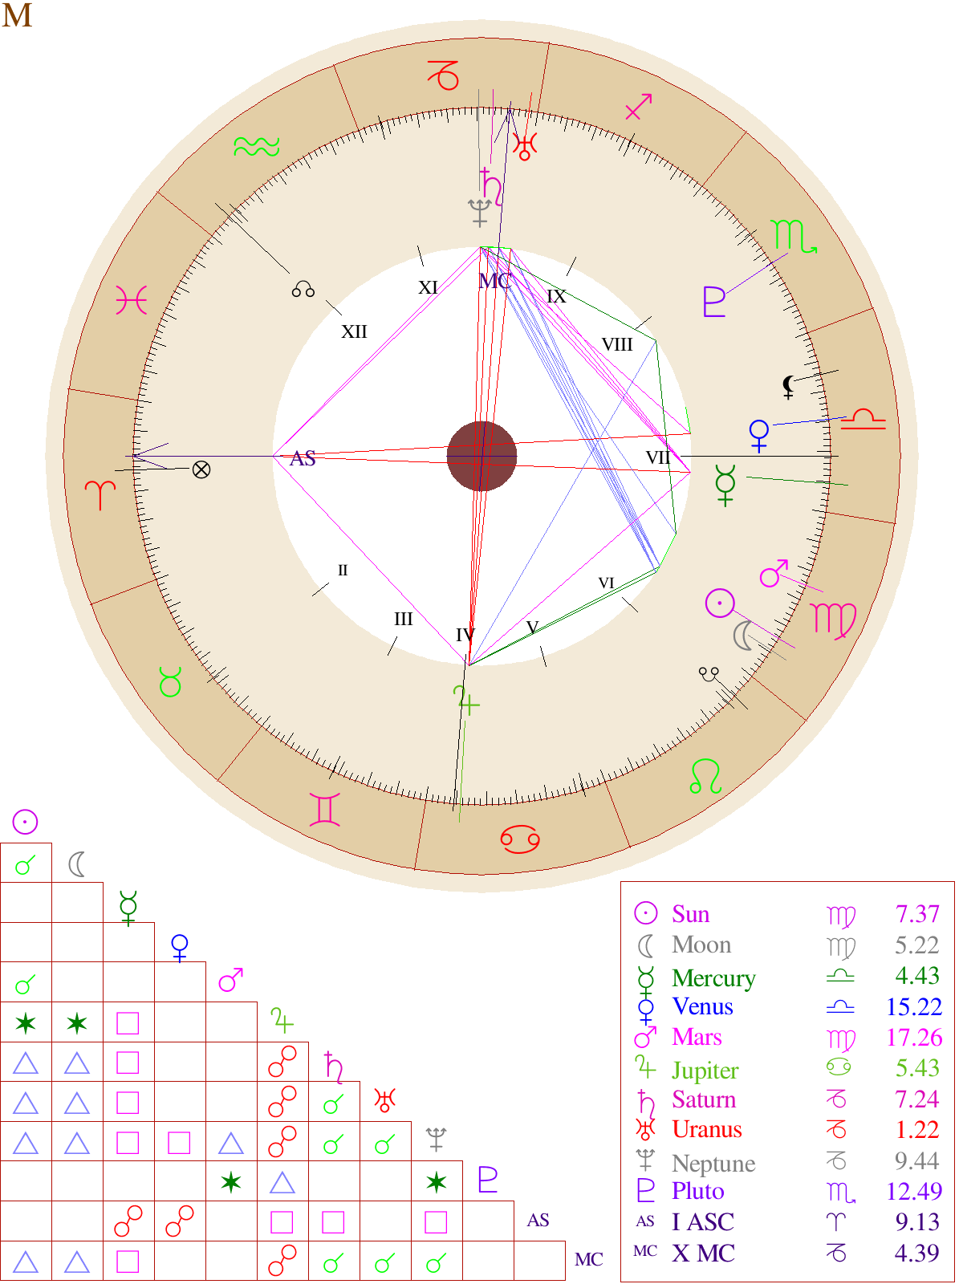
Task: Select the Moon crescent in the chart wheel
Action: coord(743,636)
